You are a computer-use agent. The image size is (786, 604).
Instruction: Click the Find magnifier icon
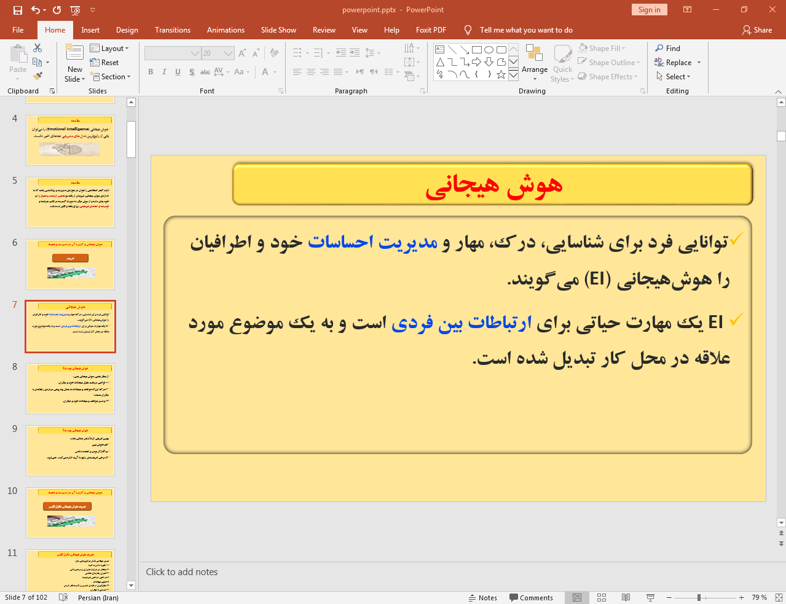click(x=659, y=49)
